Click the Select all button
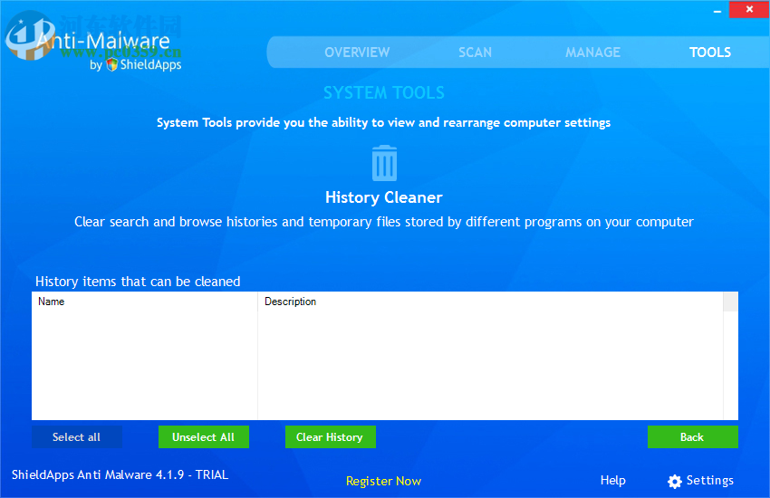The width and height of the screenshot is (770, 498). click(77, 436)
